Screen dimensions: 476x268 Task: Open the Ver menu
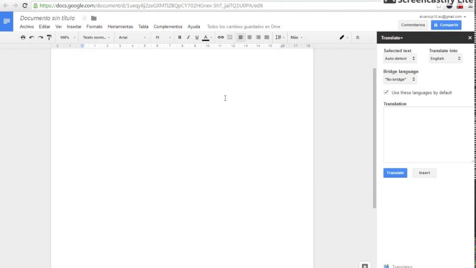(59, 27)
